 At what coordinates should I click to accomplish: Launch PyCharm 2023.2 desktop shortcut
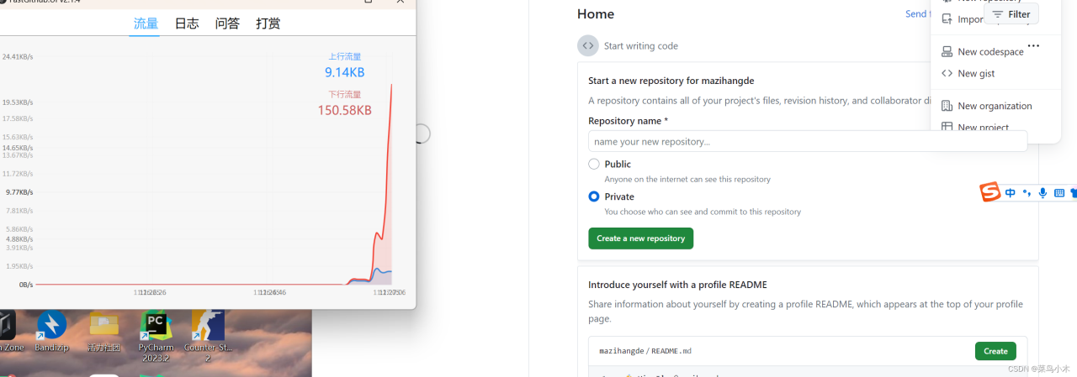[x=156, y=327]
